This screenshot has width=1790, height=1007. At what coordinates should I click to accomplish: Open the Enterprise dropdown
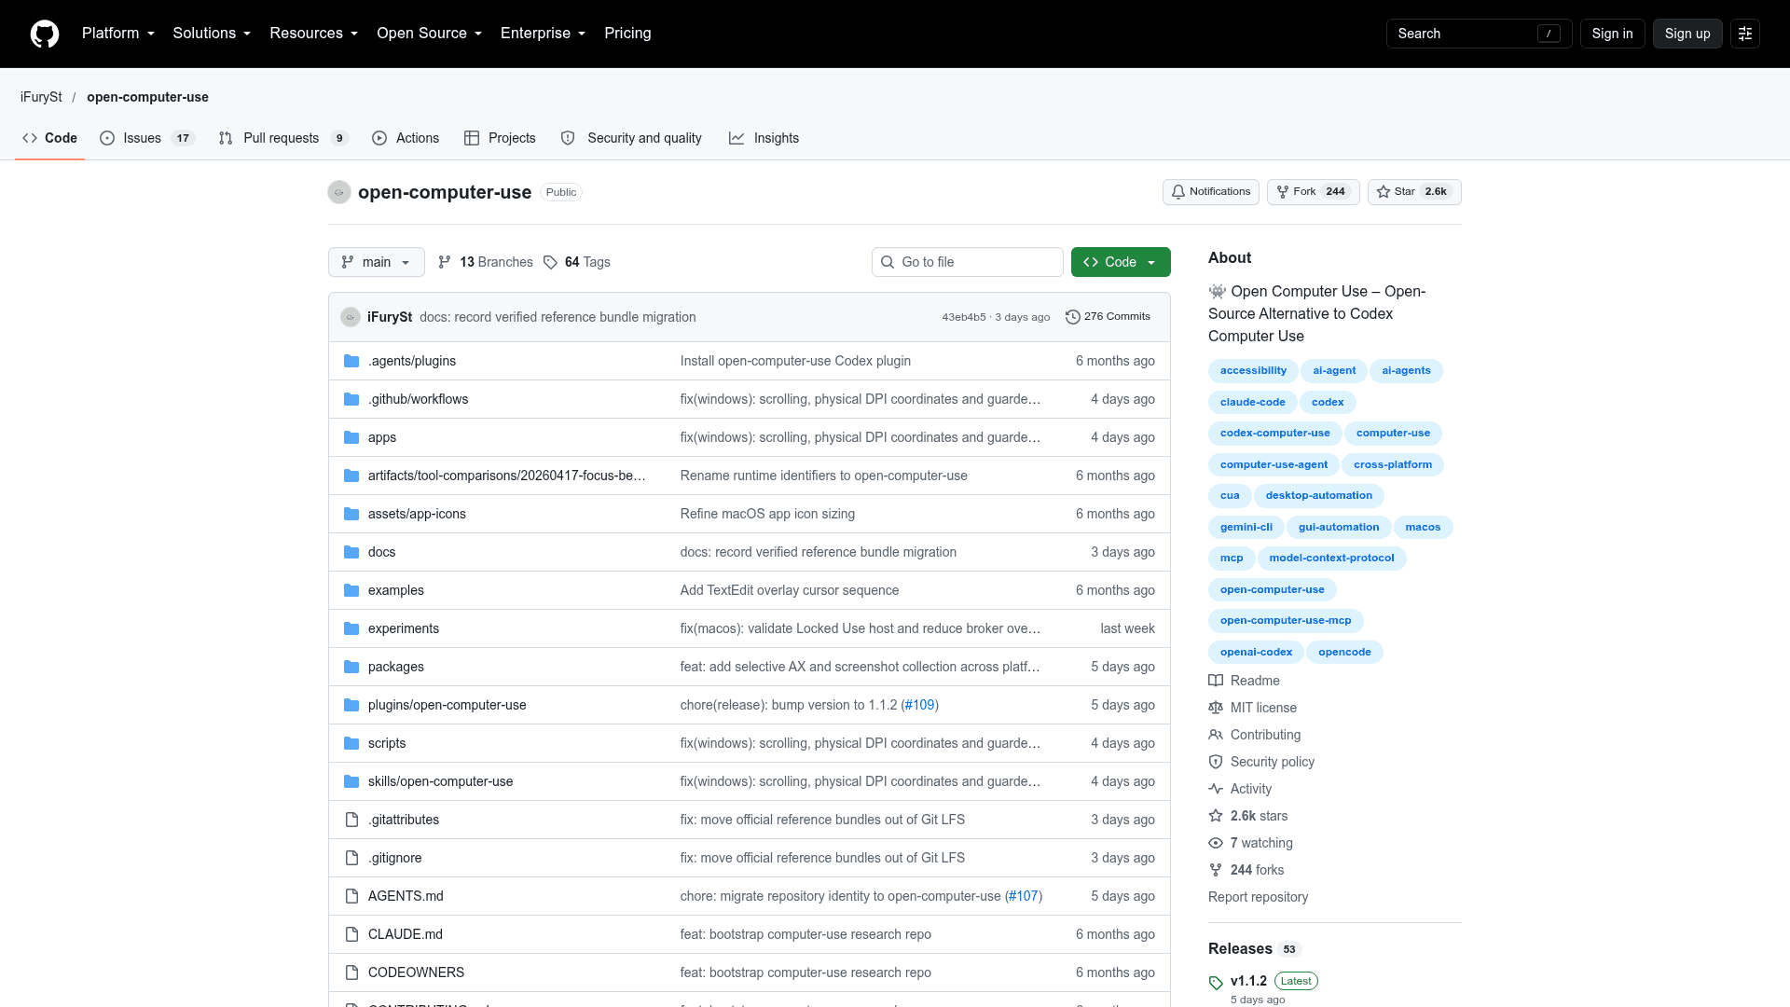(544, 34)
